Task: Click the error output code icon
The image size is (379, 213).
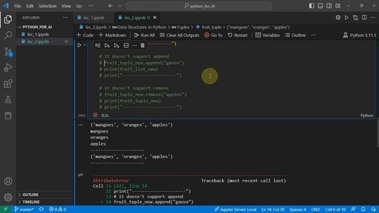Action: [81, 175]
